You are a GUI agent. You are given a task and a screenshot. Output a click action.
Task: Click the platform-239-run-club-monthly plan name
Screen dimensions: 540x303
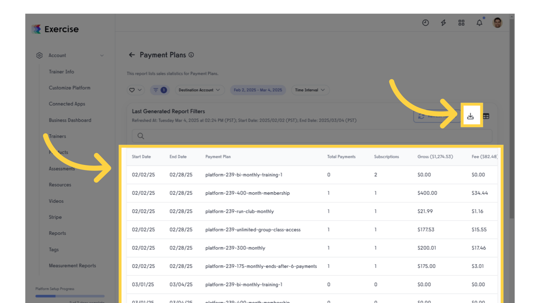click(x=240, y=211)
